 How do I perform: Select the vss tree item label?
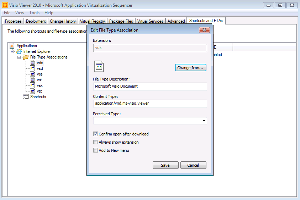[x=40, y=74]
